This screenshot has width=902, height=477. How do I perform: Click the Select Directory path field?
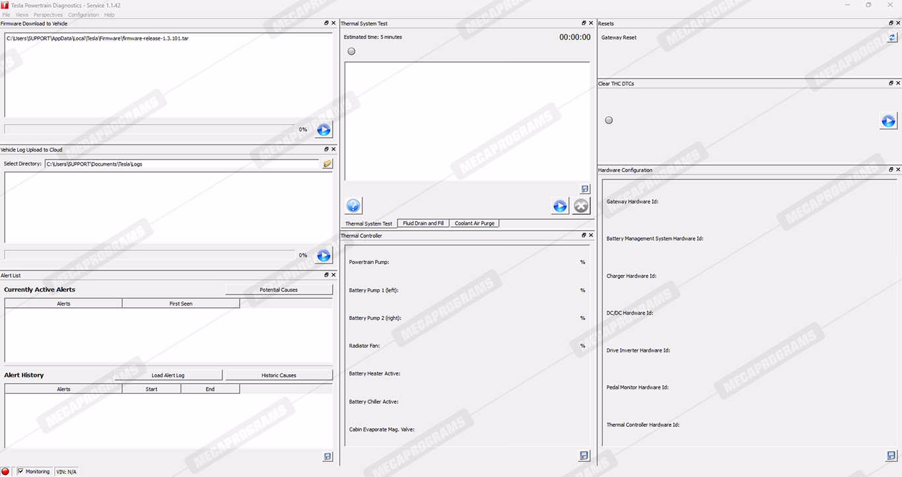tap(182, 164)
